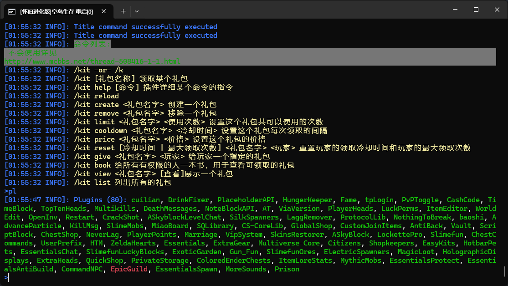Maximize the terminal window
Image resolution: width=508 pixels, height=286 pixels.
(x=475, y=10)
